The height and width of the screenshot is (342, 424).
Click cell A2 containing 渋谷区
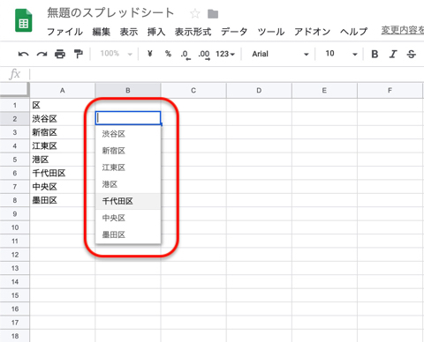click(63, 119)
